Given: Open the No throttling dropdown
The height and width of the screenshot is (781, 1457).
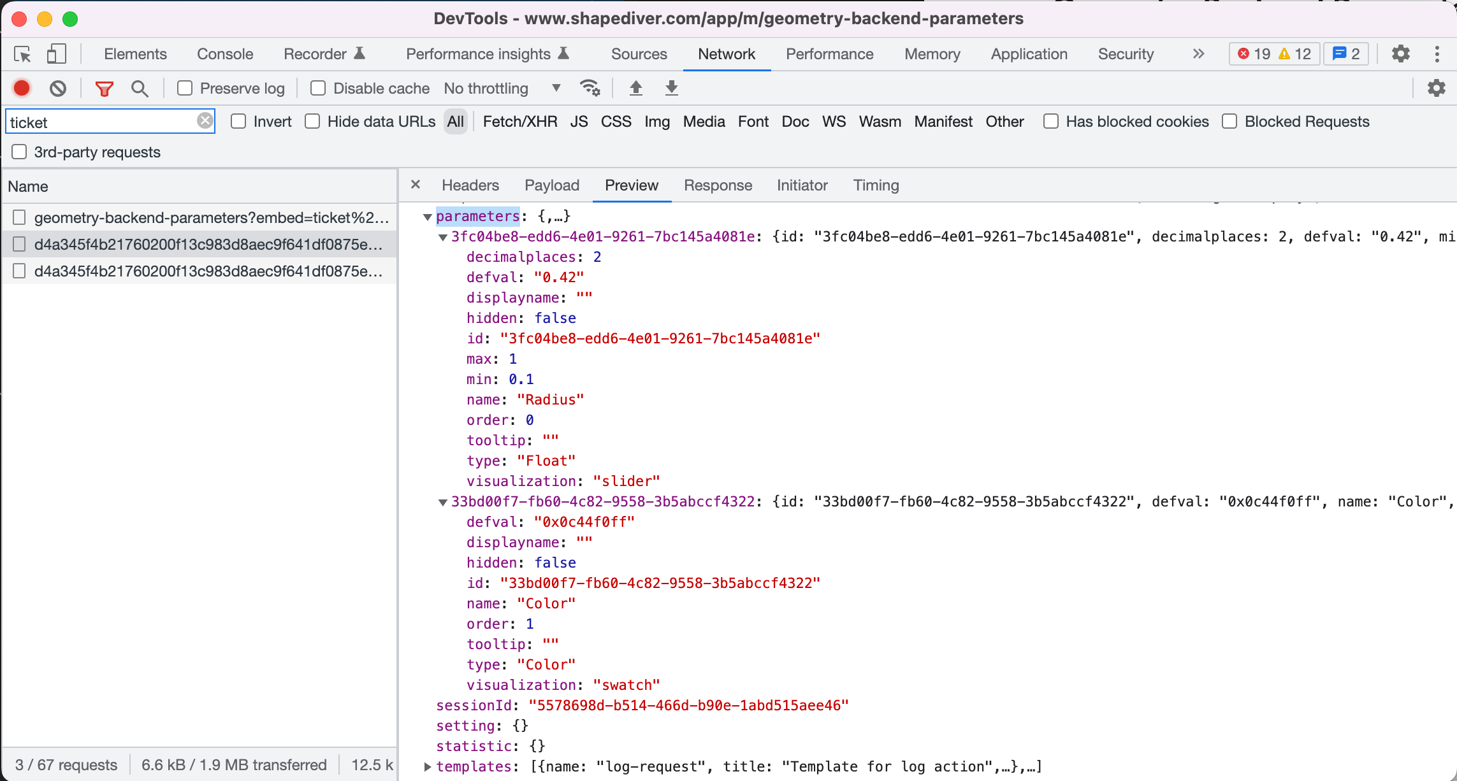Looking at the screenshot, I should point(502,88).
